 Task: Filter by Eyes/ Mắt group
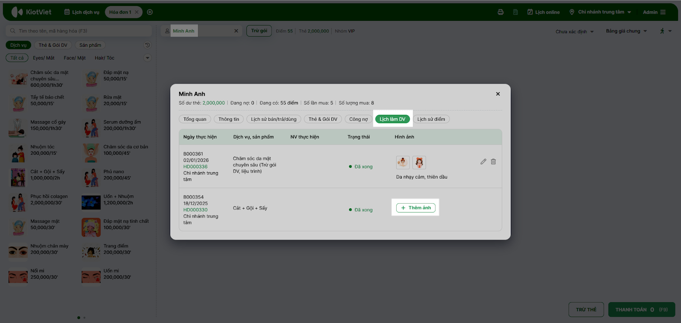click(44, 58)
